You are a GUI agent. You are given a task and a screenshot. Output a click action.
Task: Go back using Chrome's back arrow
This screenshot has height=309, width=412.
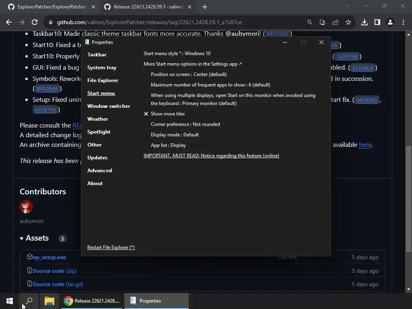tap(9, 23)
